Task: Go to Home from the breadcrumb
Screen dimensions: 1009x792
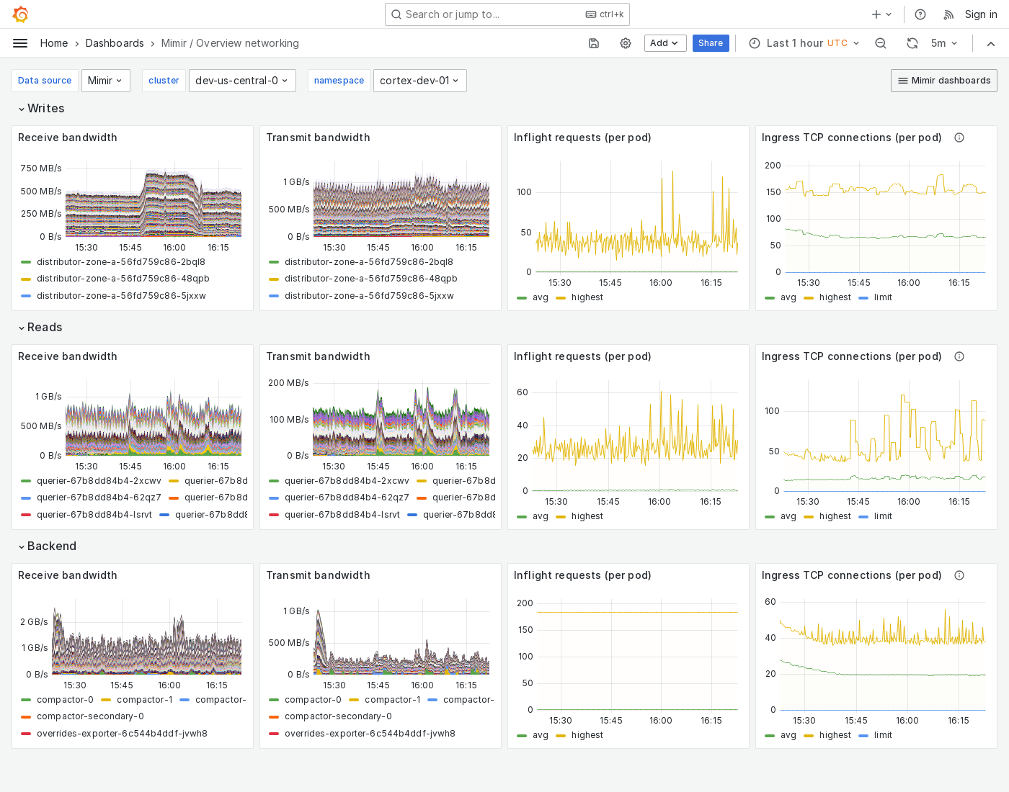Action: (54, 43)
